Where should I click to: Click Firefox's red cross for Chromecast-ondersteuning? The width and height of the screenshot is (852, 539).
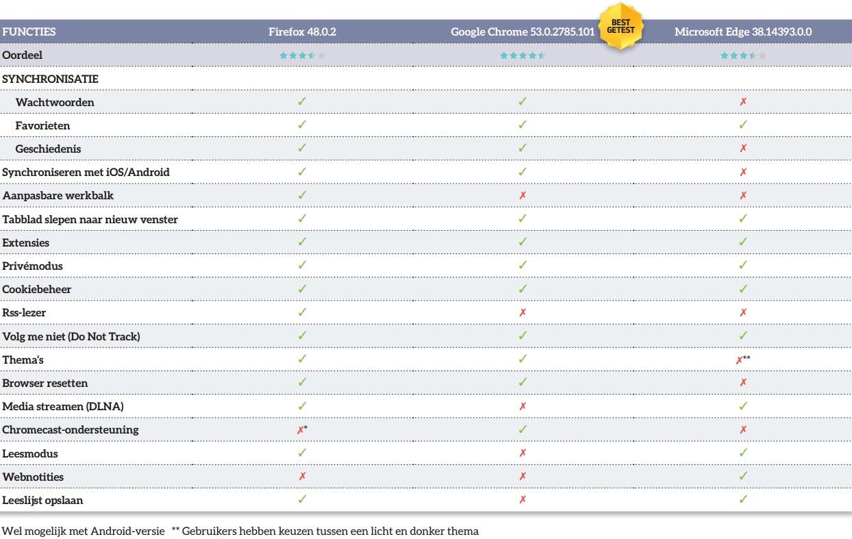300,430
